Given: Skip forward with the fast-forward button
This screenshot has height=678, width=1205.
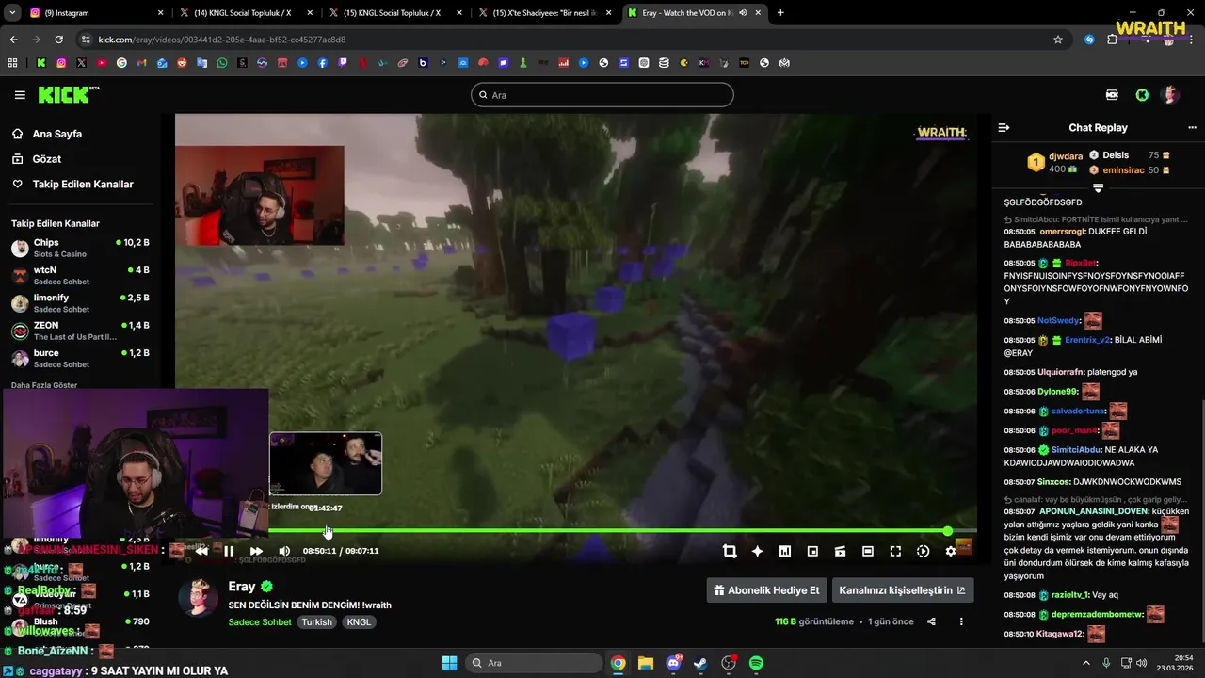Looking at the screenshot, I should (256, 551).
